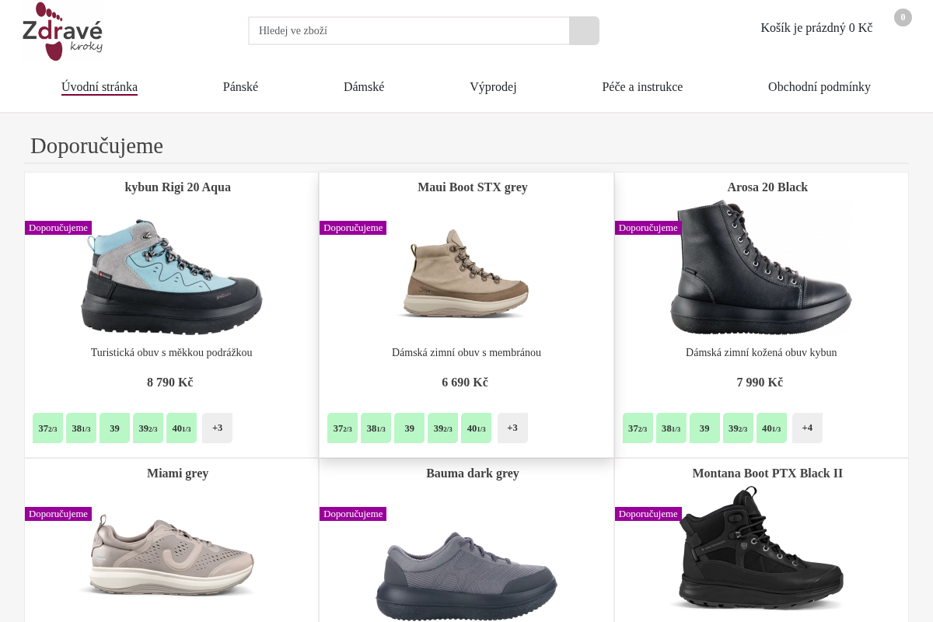This screenshot has height=622, width=933.
Task: Click the 7 990 Kč price
Action: coord(760,383)
